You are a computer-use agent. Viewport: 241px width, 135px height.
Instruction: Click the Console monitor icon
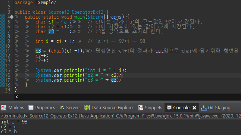pyautogui.click(x=169, y=108)
